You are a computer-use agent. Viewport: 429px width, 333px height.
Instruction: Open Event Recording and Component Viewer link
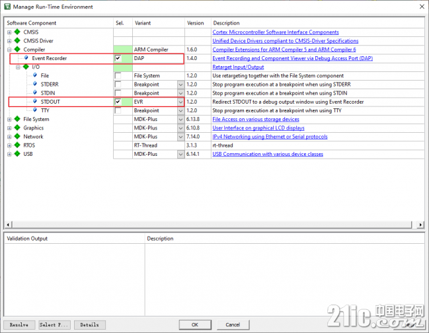[292, 58]
